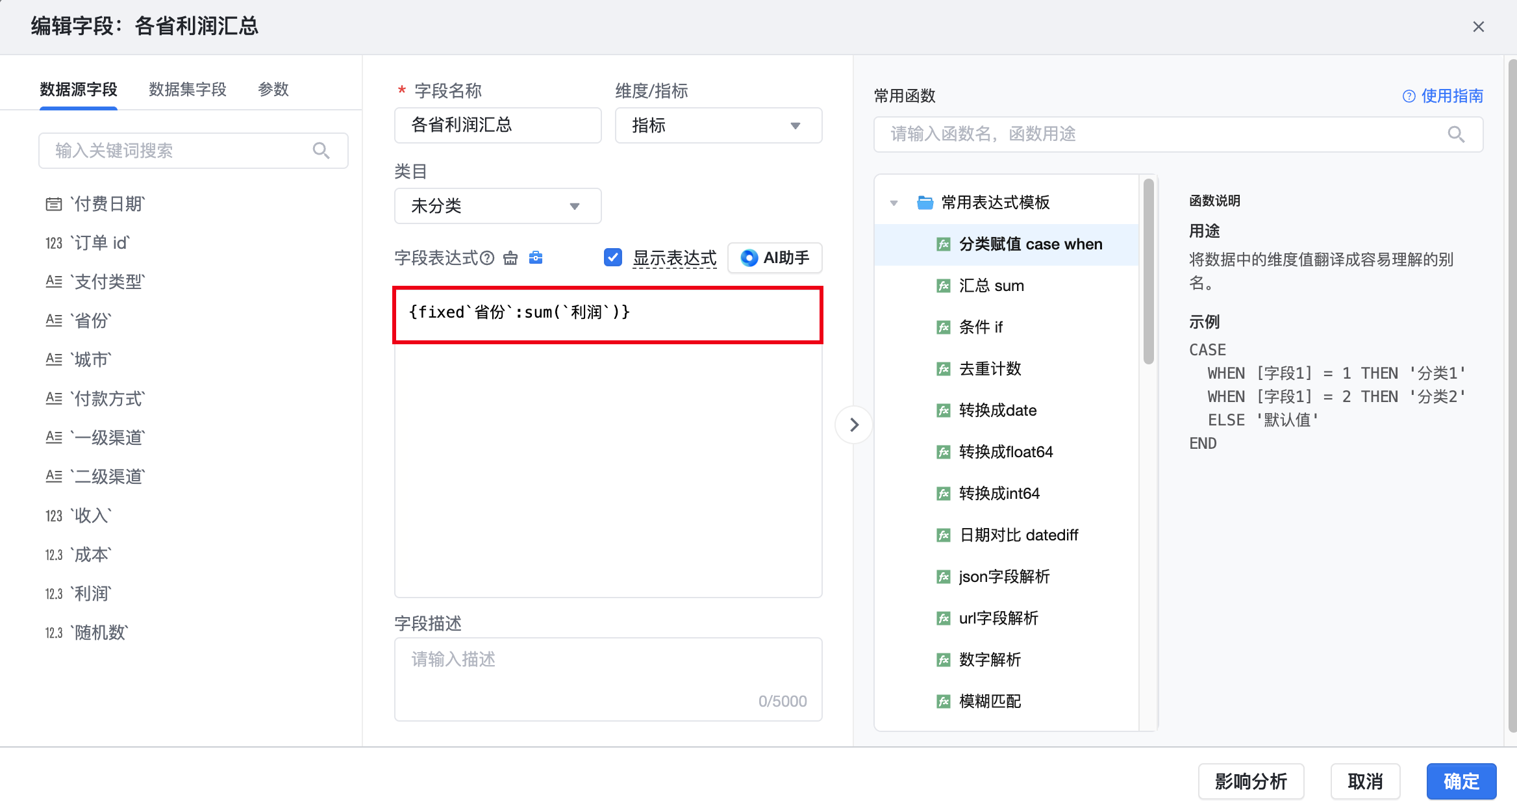This screenshot has width=1517, height=808.
Task: Click the 付费日期 date field icon
Action: 54,205
